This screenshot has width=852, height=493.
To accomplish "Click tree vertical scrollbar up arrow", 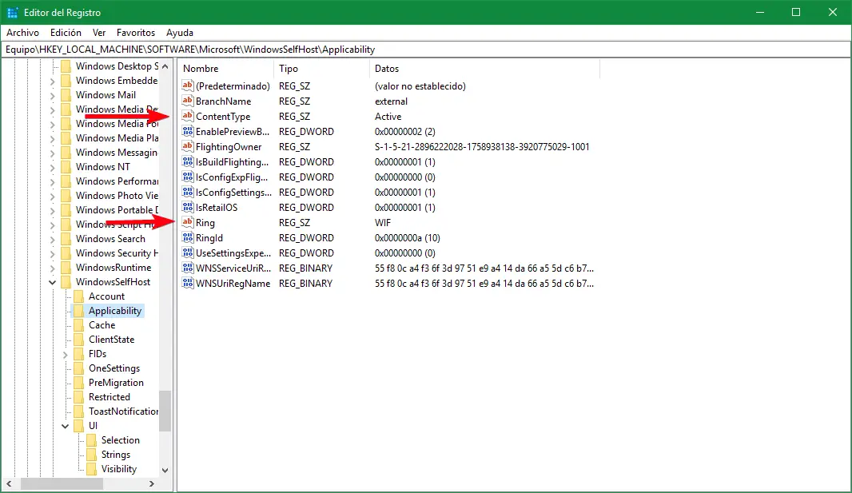I will click(x=165, y=66).
